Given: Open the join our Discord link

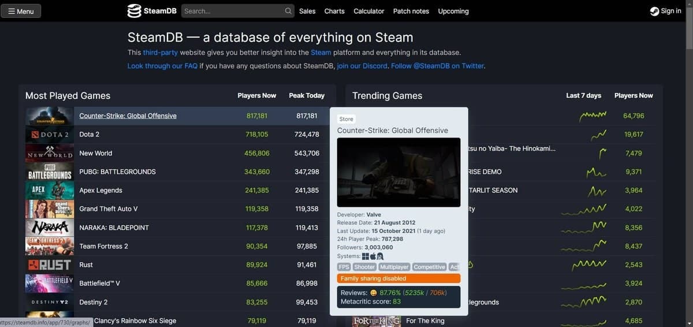Looking at the screenshot, I should 362,66.
